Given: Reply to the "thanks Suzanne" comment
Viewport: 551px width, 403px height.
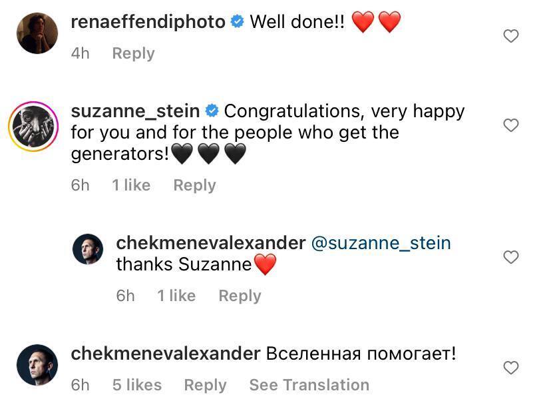Looking at the screenshot, I should pyautogui.click(x=240, y=296).
